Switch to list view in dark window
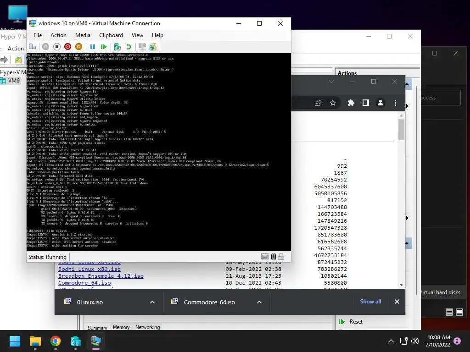This screenshot has height=352, width=470. click(449, 312)
